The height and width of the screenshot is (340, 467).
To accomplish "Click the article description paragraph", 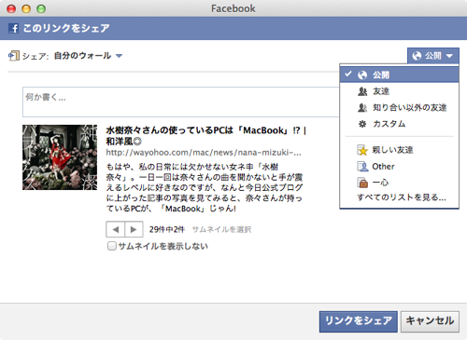I will point(205,187).
